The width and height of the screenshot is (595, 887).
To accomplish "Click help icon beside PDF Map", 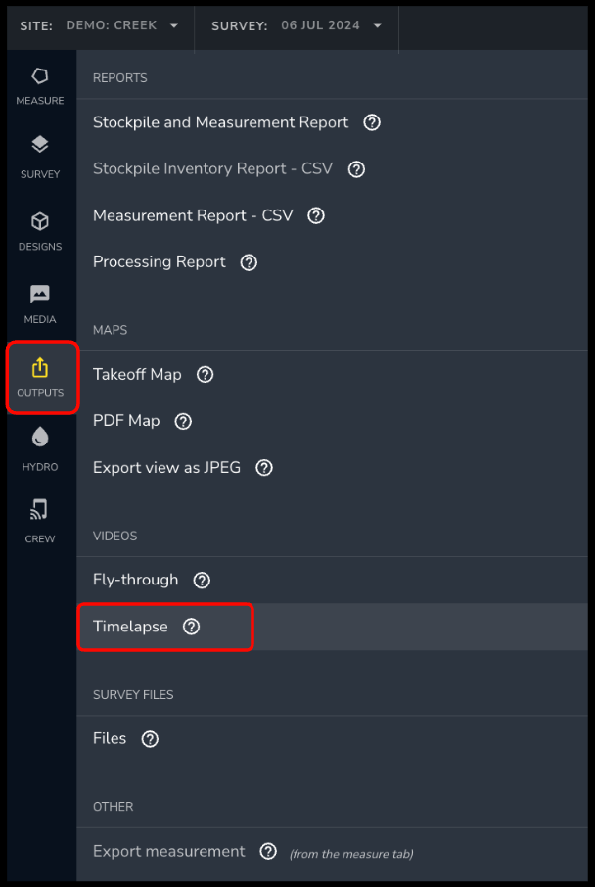I will tap(183, 421).
